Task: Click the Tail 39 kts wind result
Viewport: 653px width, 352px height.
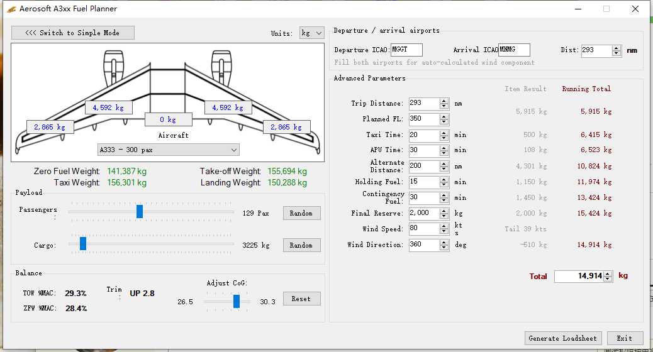Action: pos(525,229)
